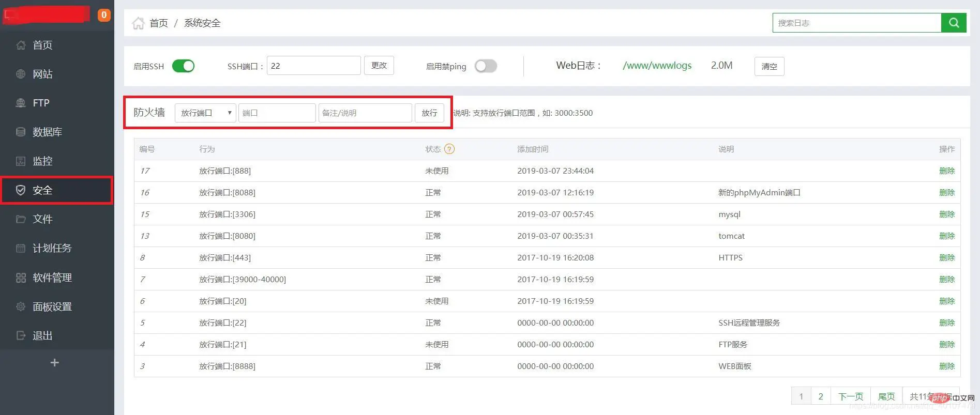Click 清空 button to clear web logs
The image size is (980, 415).
click(x=769, y=66)
